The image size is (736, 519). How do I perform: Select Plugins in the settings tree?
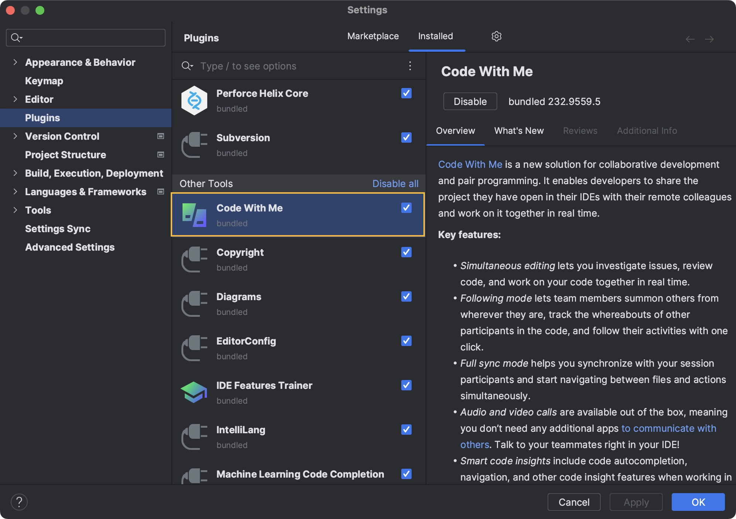click(x=86, y=118)
